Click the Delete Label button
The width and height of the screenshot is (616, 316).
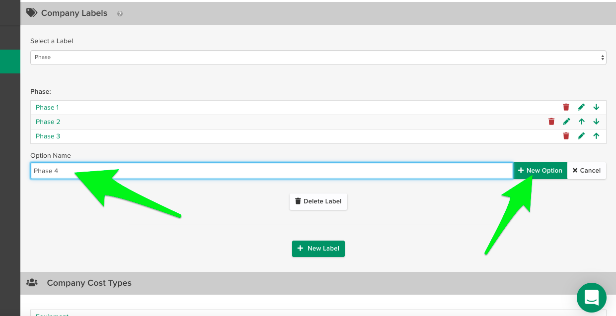pyautogui.click(x=318, y=201)
